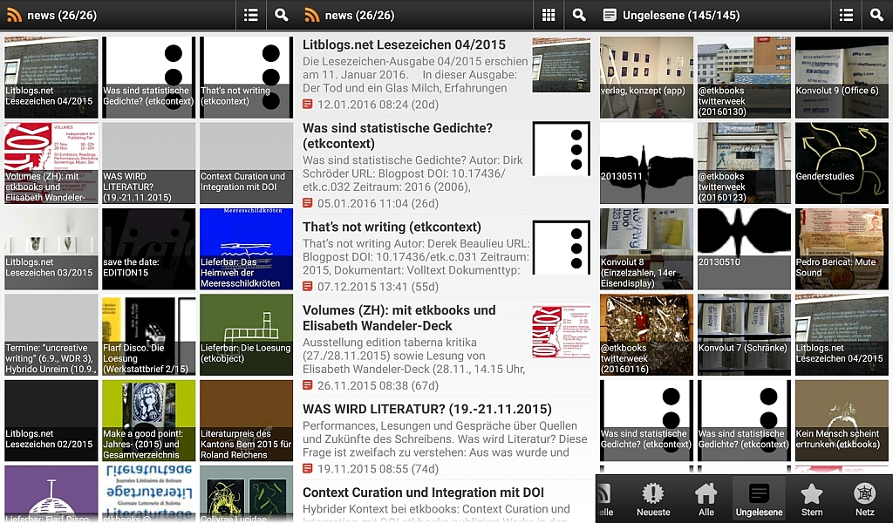Open Alle using the home icon
The width and height of the screenshot is (893, 523).
(705, 497)
